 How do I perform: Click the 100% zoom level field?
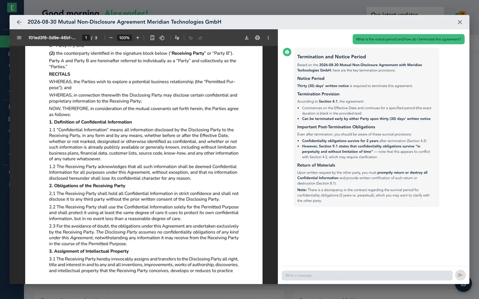tap(124, 38)
